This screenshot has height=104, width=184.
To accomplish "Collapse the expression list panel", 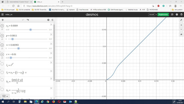I will 52,20.
